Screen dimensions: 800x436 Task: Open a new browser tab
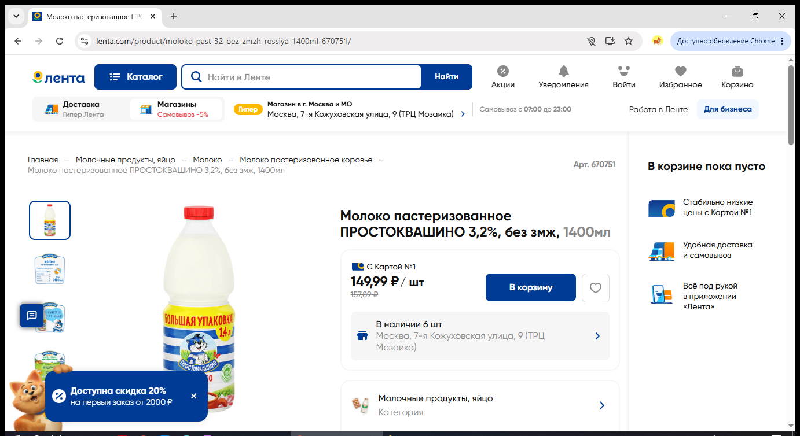pos(174,16)
